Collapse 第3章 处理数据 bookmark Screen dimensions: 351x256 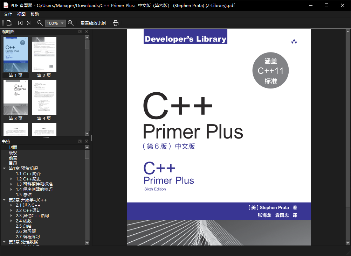coord(4,242)
